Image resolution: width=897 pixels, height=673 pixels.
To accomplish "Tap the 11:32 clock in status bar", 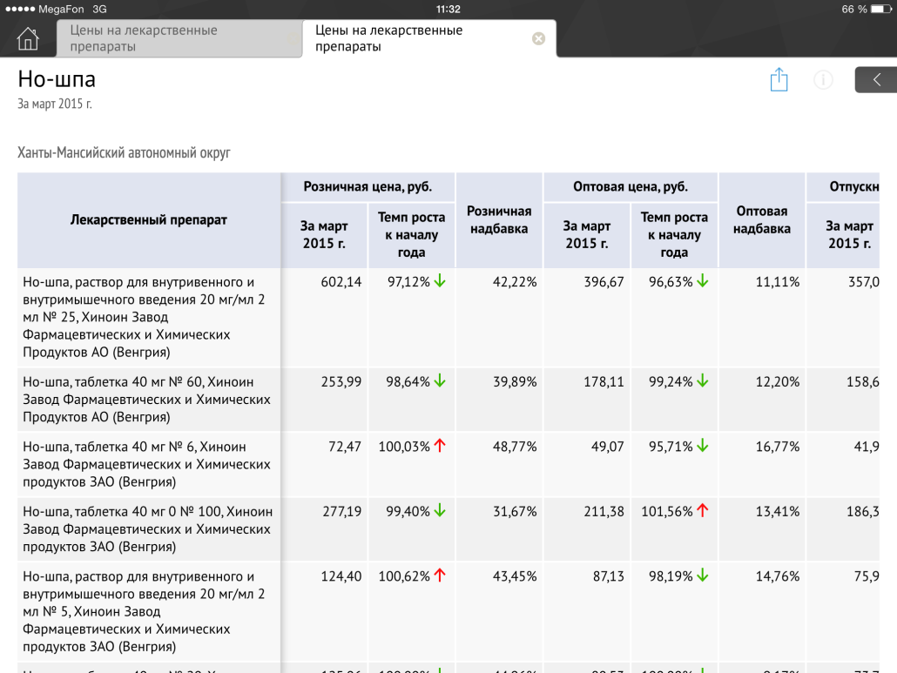I will (448, 10).
